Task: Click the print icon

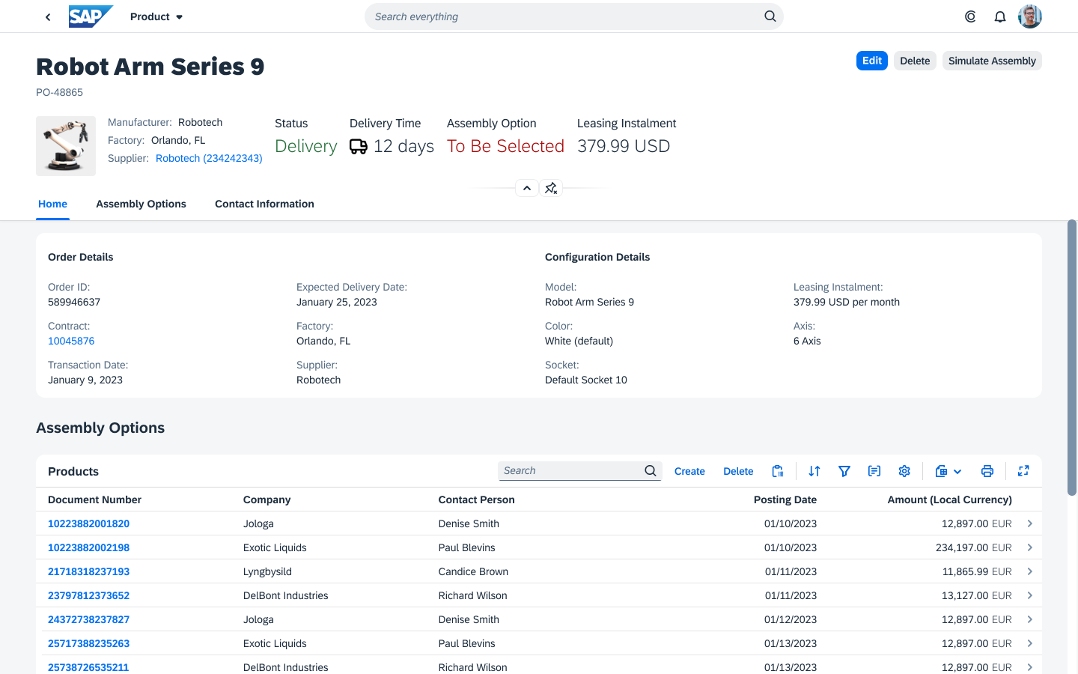Action: (987, 471)
